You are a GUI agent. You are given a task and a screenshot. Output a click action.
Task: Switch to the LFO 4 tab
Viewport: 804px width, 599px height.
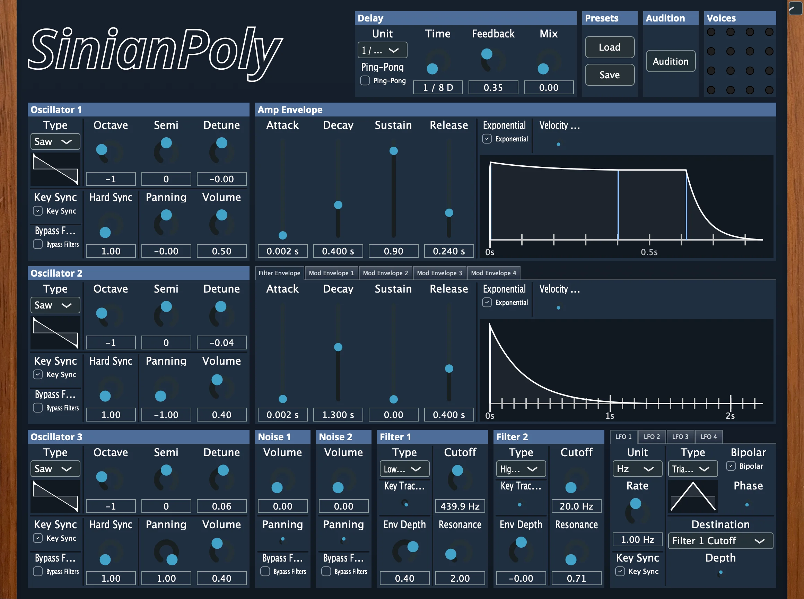(x=708, y=436)
